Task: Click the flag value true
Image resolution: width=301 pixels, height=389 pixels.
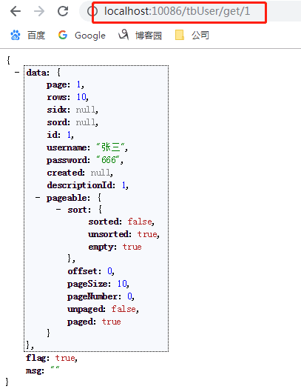Action: (x=65, y=358)
